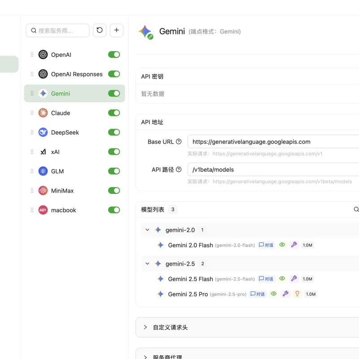Viewport: 359px width, 359px height.
Task: Click wrench tool icon for Gemini 2.5 Flash
Action: click(294, 279)
